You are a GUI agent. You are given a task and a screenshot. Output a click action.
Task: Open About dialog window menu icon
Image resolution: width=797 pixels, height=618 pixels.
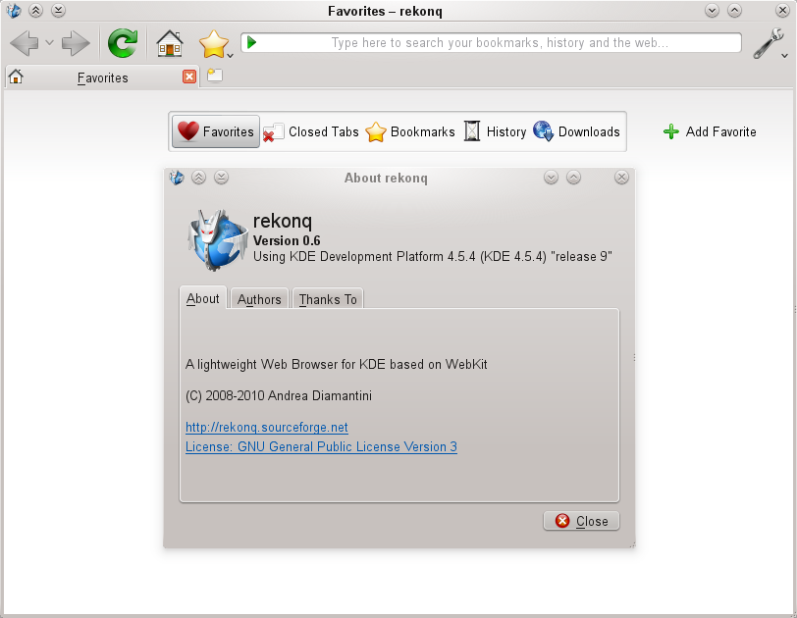tap(177, 178)
